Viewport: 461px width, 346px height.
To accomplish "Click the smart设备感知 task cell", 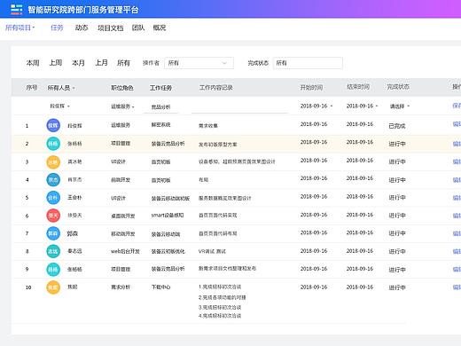I will (168, 216).
